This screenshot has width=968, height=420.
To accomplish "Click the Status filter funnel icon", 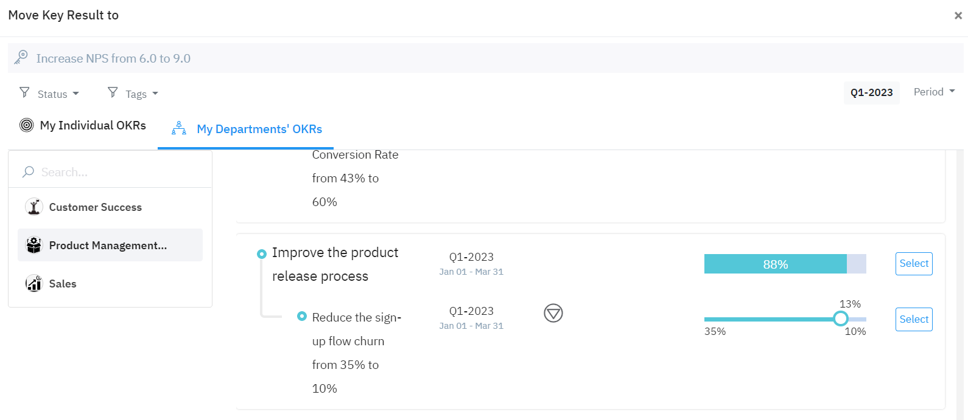I will click(x=24, y=92).
